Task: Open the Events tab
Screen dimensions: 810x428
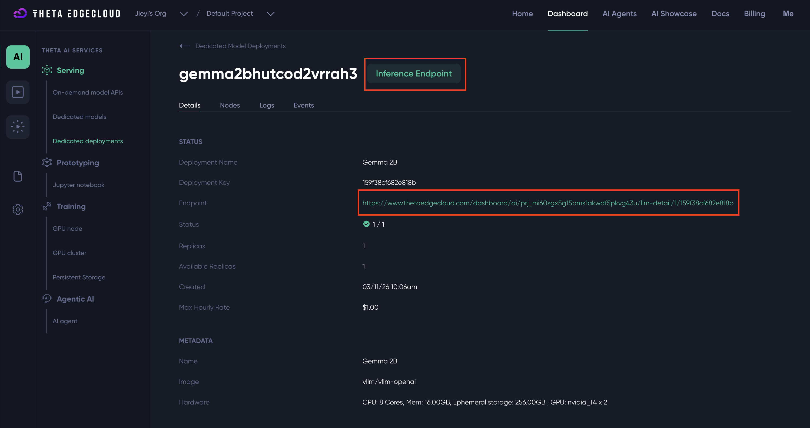Action: [303, 105]
